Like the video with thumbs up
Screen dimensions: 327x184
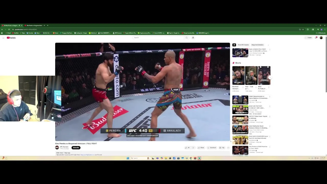188,148
